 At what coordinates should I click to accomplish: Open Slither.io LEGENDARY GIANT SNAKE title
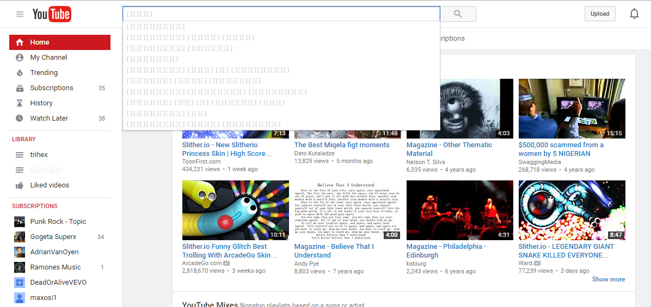[566, 250]
